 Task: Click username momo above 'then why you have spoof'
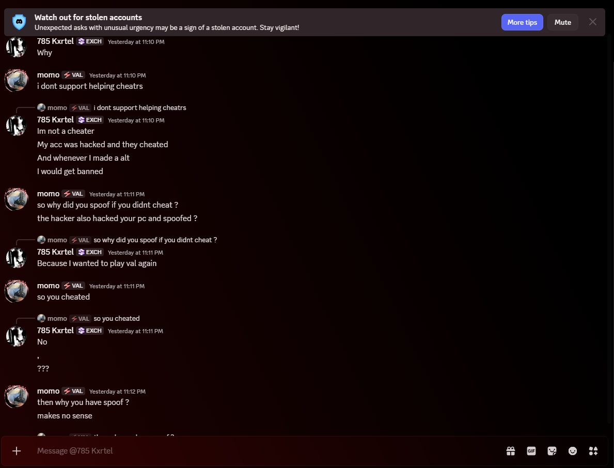pos(48,391)
